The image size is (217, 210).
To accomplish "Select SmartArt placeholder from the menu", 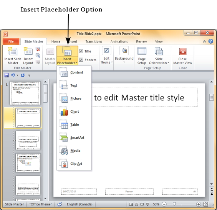I will pyautogui.click(x=74, y=138).
